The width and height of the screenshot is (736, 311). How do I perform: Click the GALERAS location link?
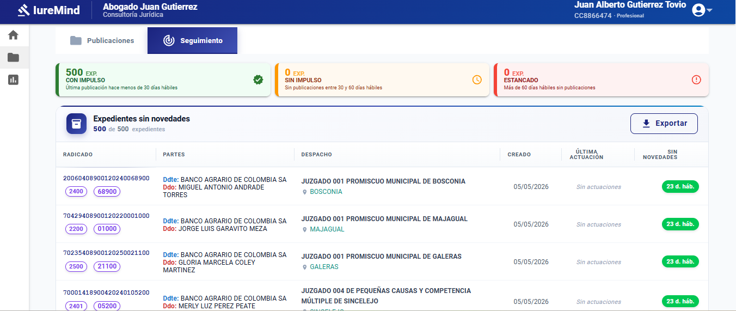pos(324,267)
